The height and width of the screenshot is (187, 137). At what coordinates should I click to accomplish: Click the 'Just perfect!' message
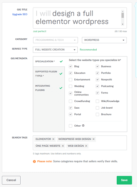[x=40, y=31]
